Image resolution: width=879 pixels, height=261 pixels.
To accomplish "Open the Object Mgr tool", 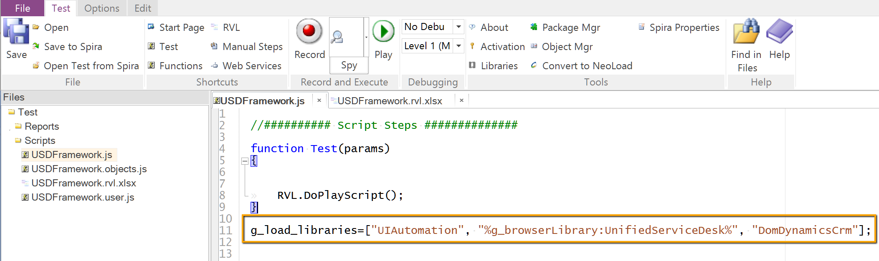I will 567,47.
